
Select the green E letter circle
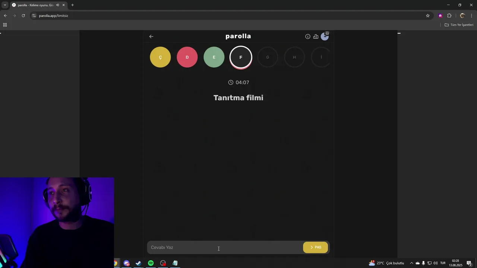(x=214, y=57)
